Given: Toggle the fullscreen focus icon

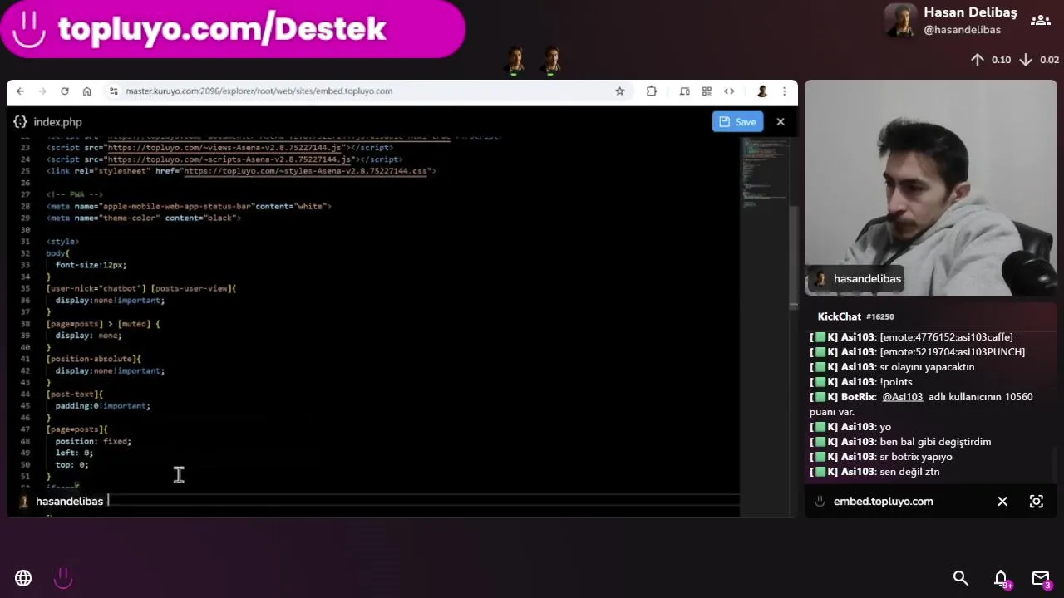Looking at the screenshot, I should [1037, 502].
